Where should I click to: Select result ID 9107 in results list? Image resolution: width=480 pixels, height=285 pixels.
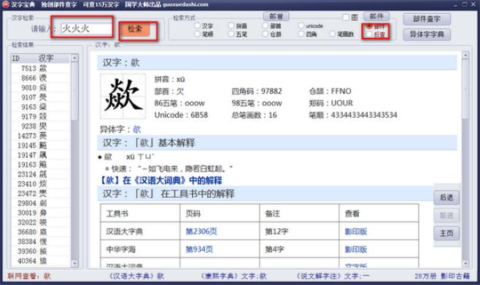click(x=41, y=97)
